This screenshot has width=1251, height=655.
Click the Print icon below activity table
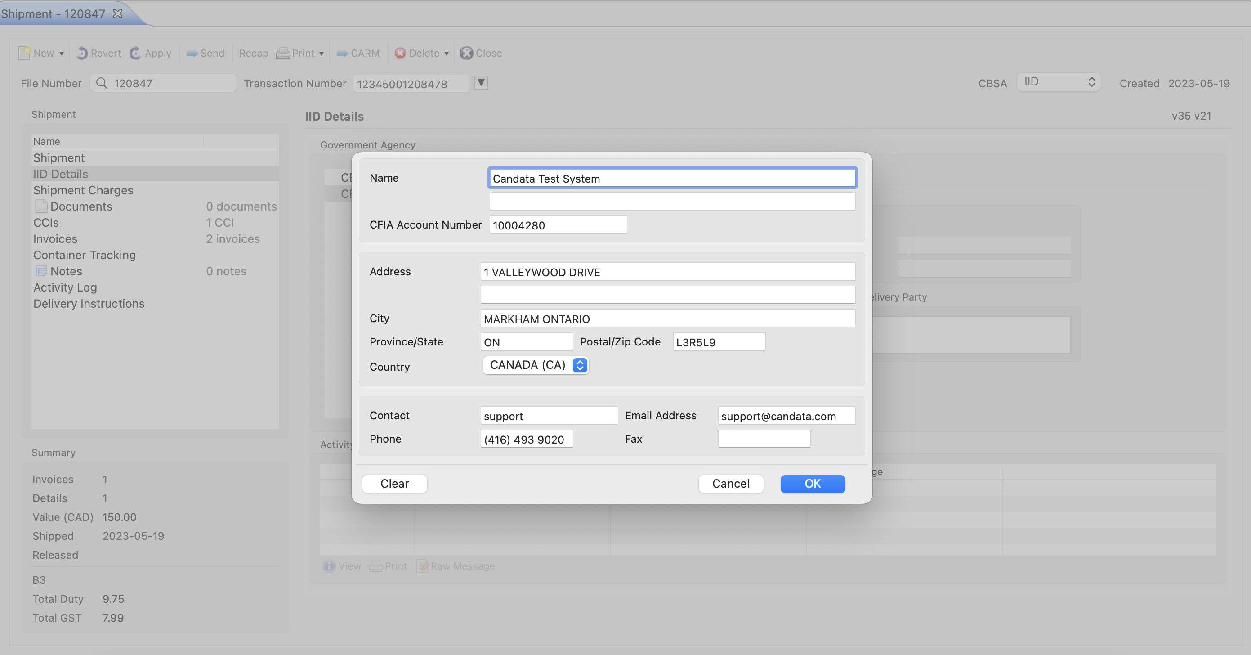pos(375,566)
